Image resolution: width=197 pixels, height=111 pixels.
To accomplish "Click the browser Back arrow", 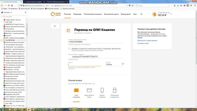I will [2, 6].
